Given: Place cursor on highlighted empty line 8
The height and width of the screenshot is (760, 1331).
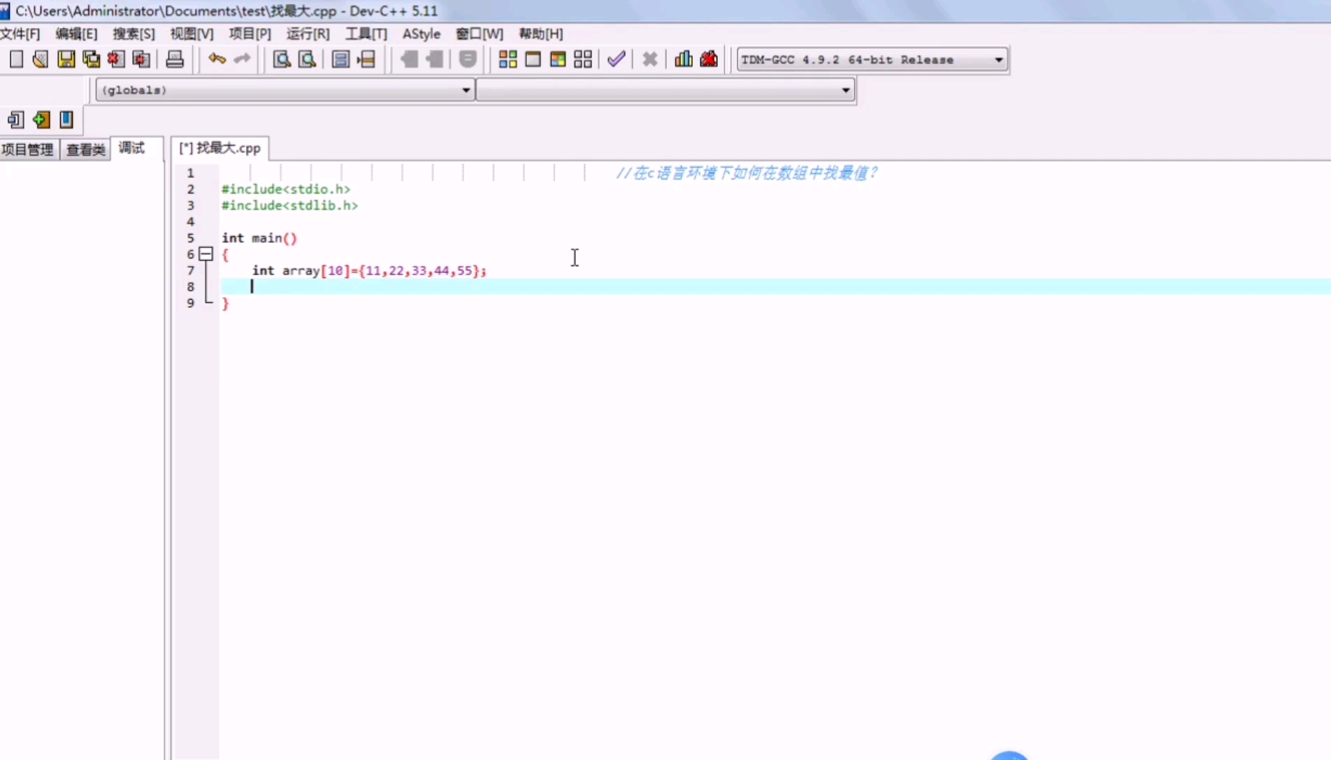Looking at the screenshot, I should tap(775, 286).
